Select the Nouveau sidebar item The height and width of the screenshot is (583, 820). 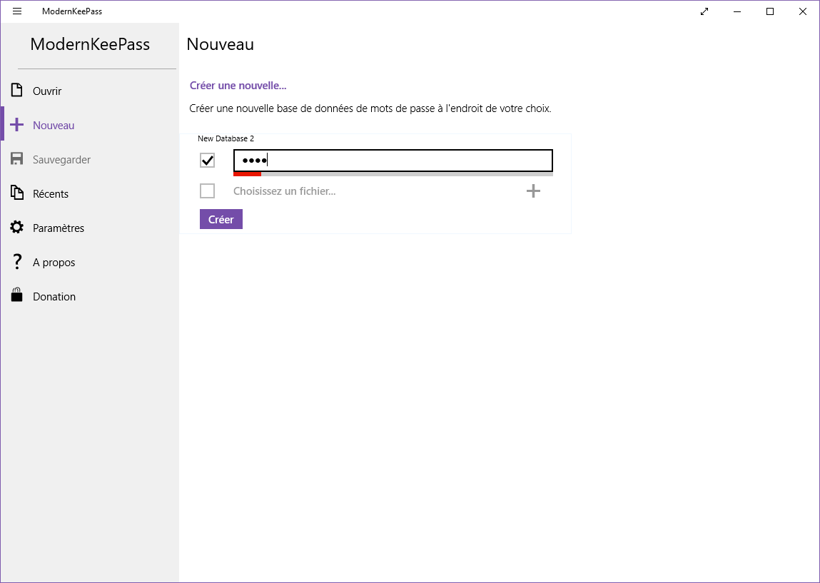(x=54, y=126)
